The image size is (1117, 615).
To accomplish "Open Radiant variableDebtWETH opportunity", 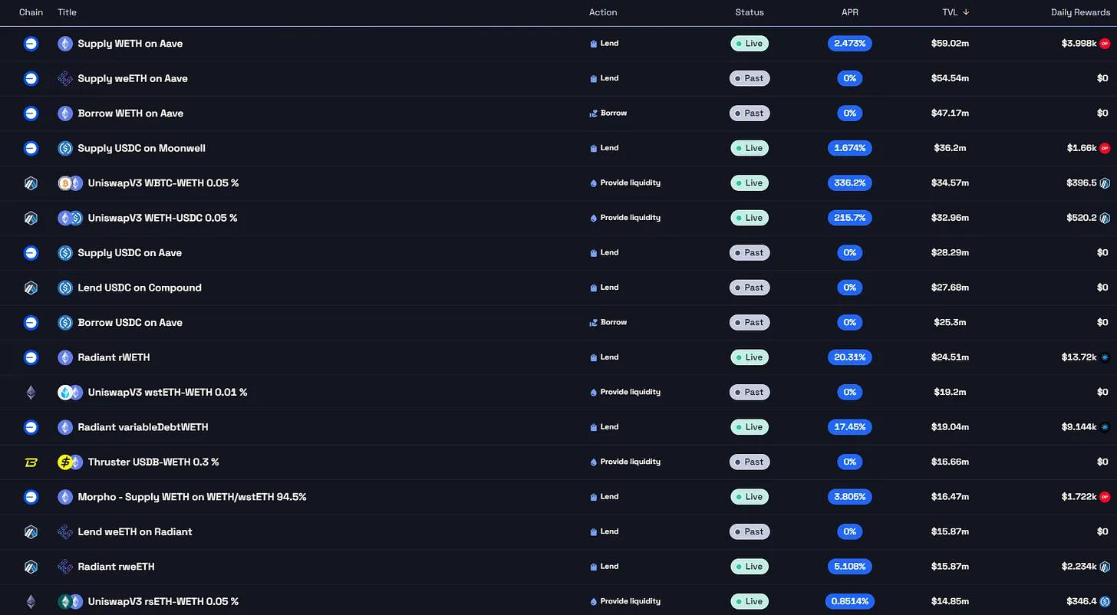I will pyautogui.click(x=143, y=427).
